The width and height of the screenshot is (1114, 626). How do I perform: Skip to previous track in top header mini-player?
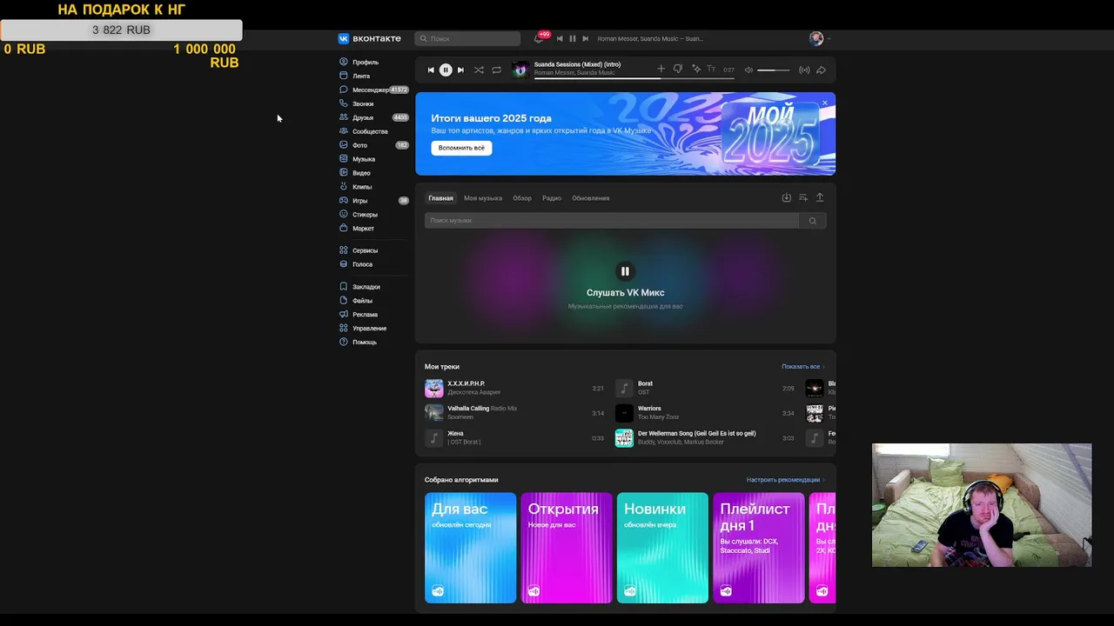[560, 38]
